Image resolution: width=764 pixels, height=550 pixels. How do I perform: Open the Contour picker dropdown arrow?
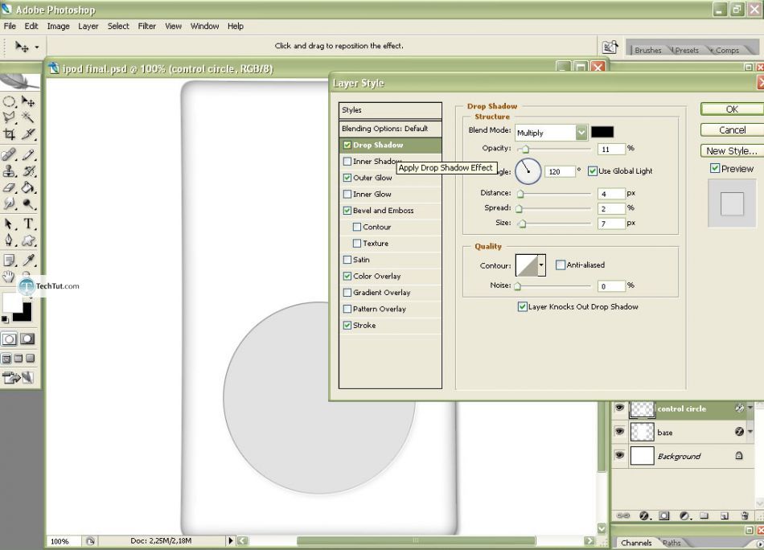541,265
